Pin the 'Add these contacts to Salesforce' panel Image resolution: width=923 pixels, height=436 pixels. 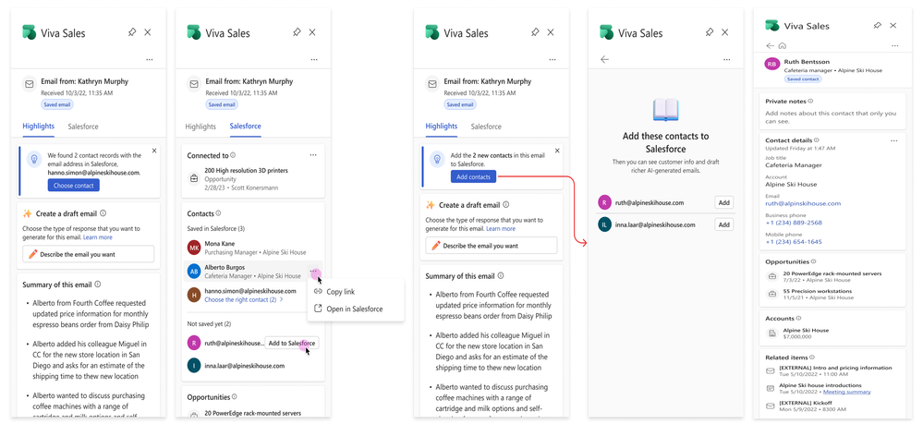[x=710, y=32]
